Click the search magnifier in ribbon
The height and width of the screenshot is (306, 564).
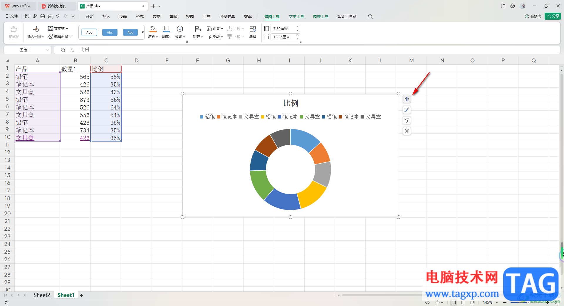[x=370, y=16]
